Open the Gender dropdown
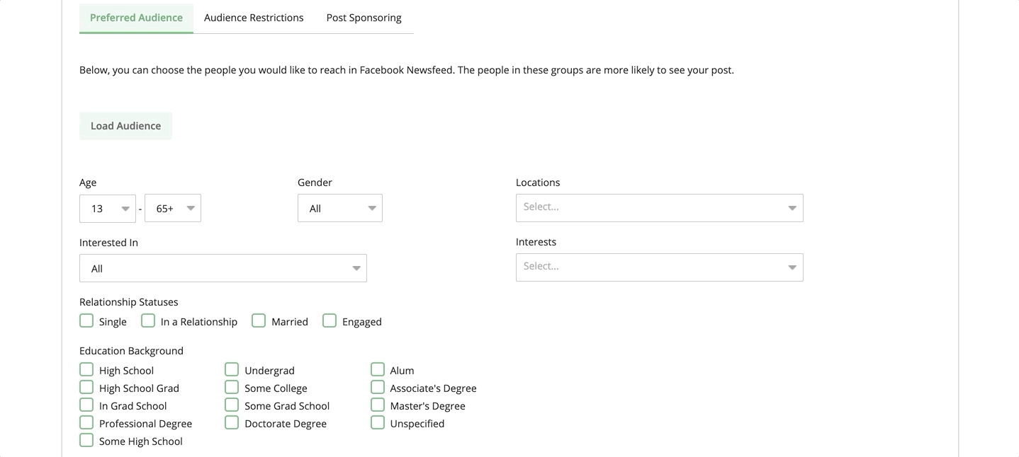This screenshot has width=1019, height=457. point(339,207)
